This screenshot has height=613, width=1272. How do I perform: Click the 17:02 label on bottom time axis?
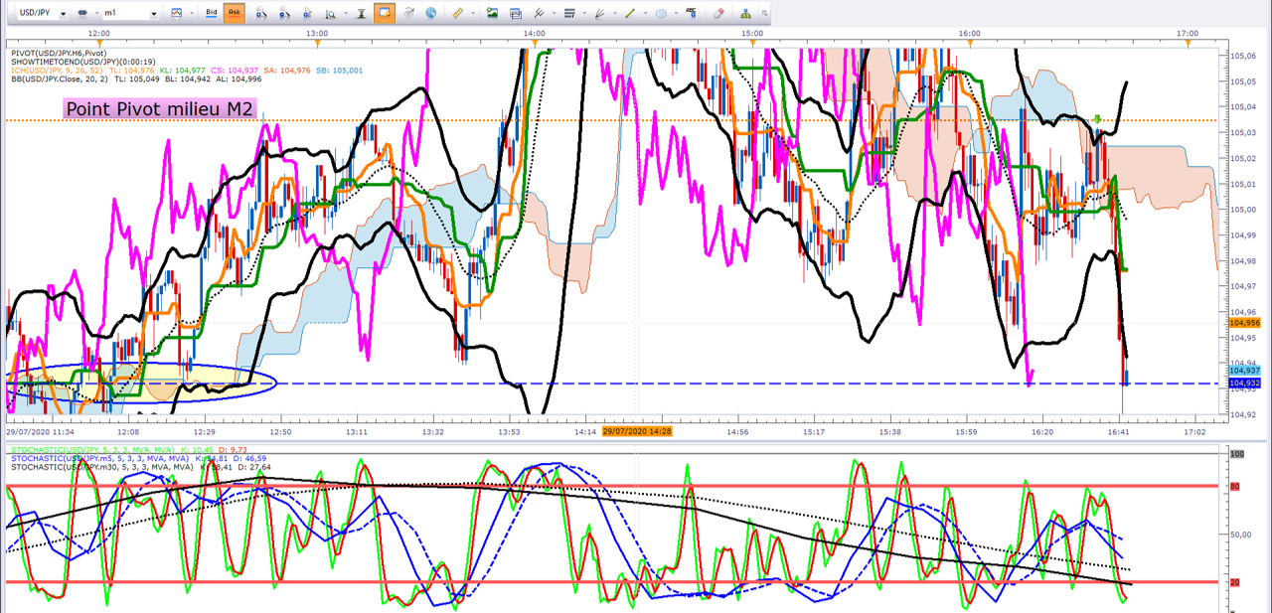pyautogui.click(x=1194, y=432)
